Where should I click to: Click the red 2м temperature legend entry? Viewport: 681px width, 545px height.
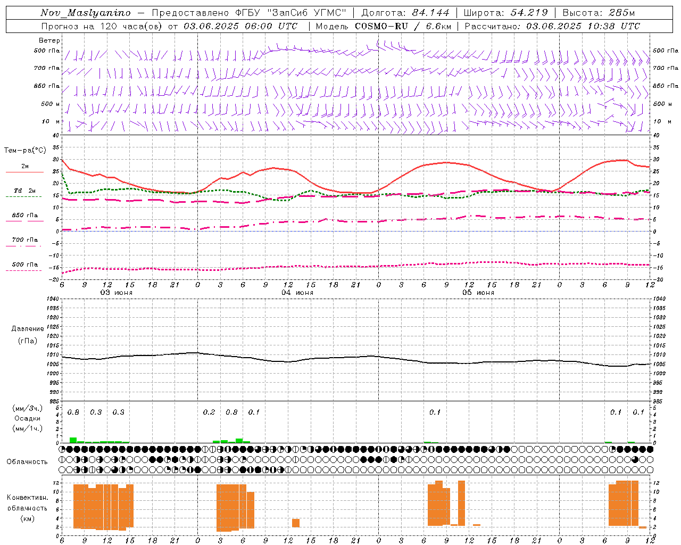click(x=24, y=168)
